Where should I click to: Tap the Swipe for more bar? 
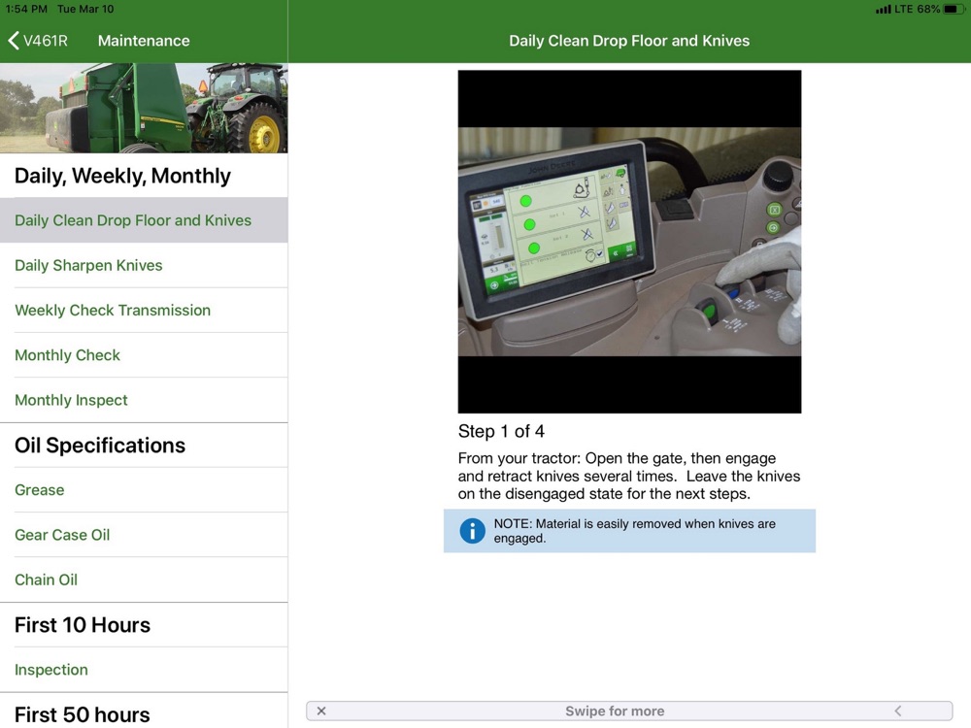615,711
